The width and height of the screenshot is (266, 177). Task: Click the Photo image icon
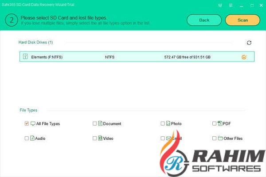pos(168,123)
